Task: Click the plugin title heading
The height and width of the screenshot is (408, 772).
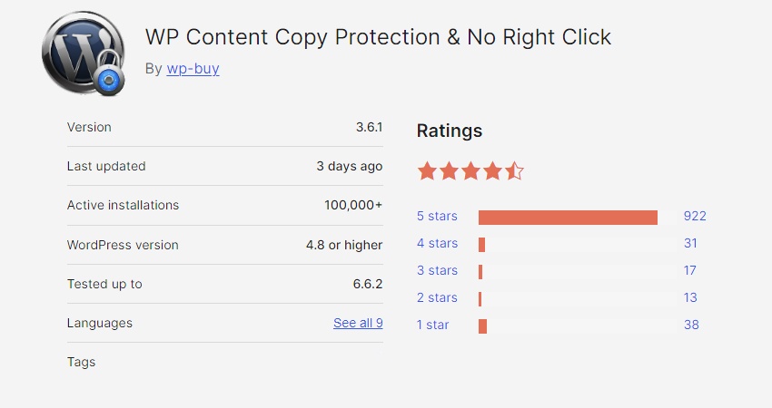Action: coord(378,37)
